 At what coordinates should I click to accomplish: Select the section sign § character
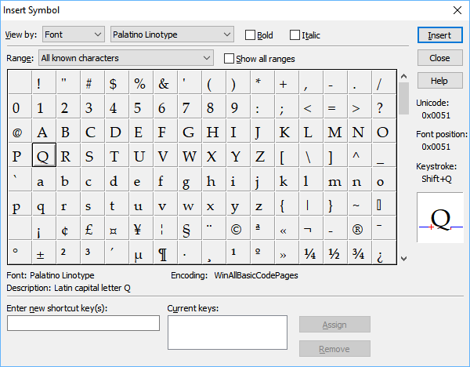[x=186, y=230]
